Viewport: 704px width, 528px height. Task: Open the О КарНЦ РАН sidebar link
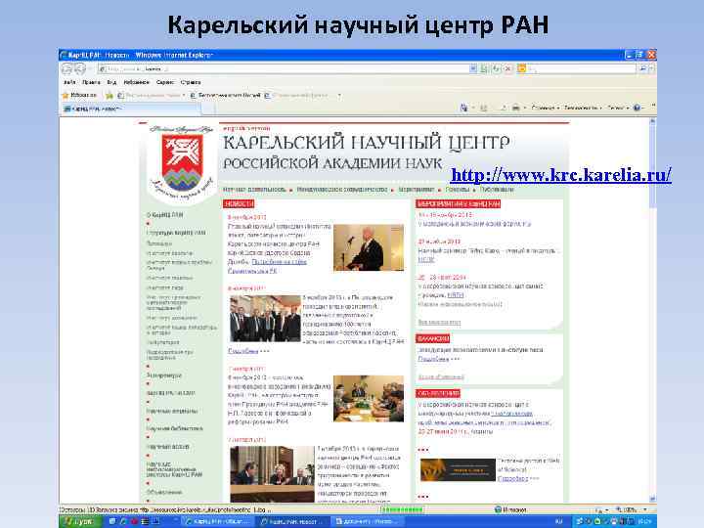164,215
